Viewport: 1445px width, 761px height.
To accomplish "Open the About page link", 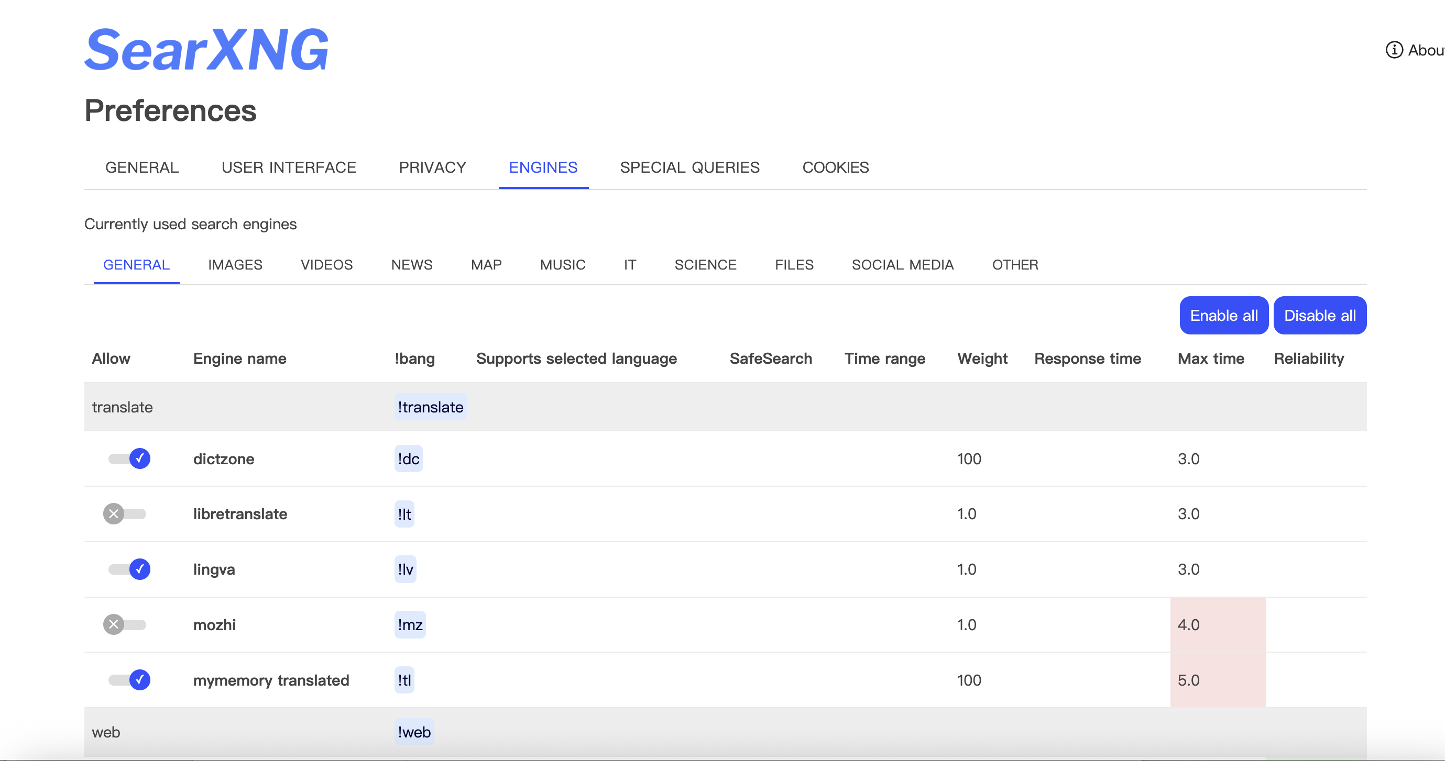I will [x=1415, y=50].
